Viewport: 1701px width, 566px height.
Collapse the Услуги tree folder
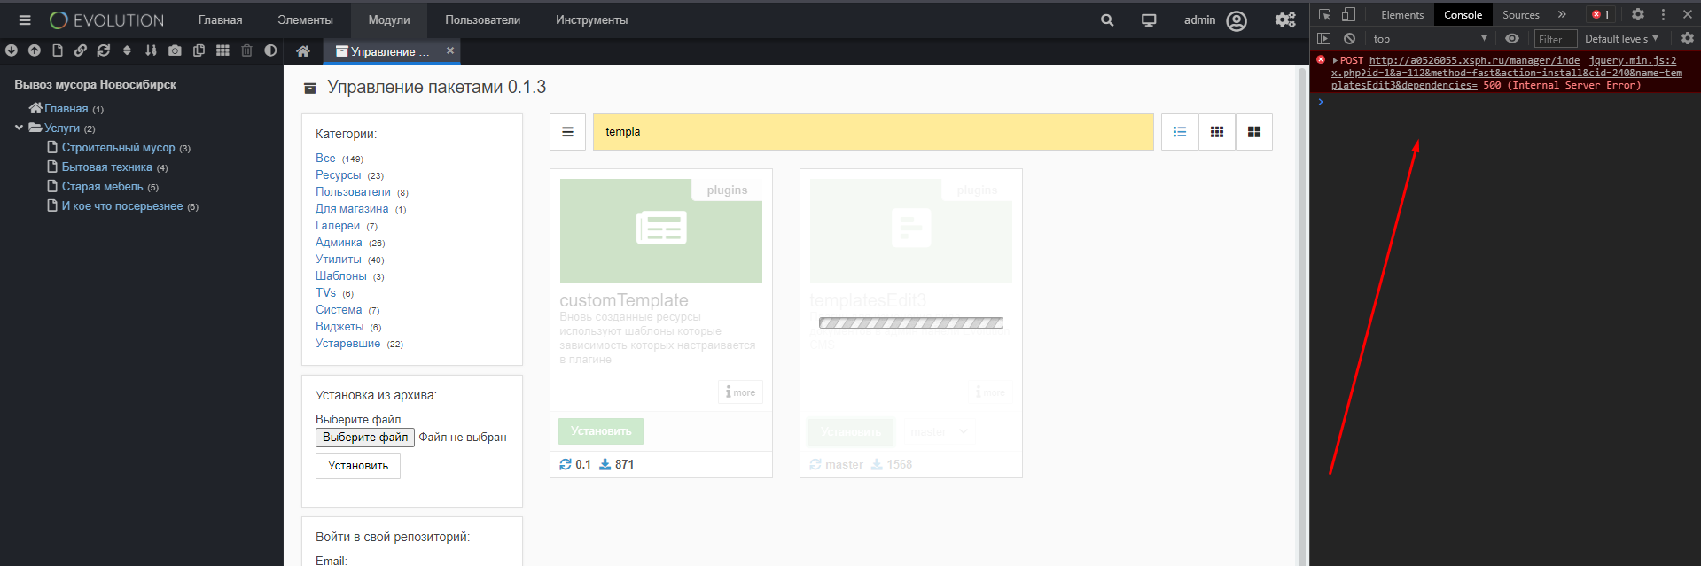pyautogui.click(x=19, y=128)
